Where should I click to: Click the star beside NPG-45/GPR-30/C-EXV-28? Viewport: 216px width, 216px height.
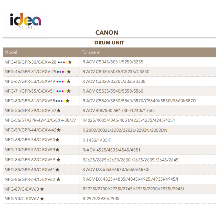pos(70,62)
